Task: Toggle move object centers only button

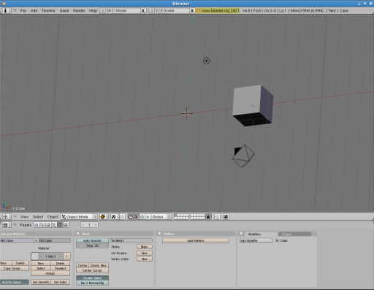Action: click(122, 217)
